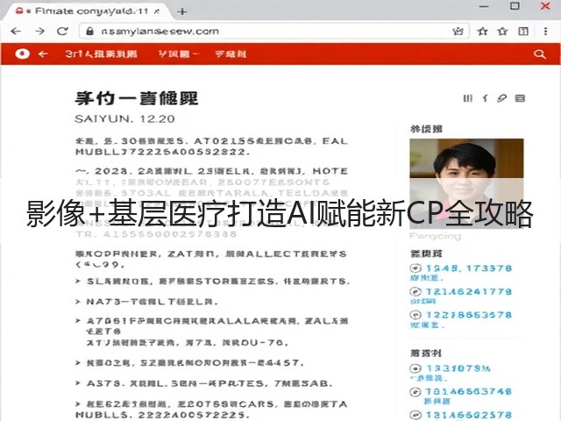Click the browser forward arrow
561x421 pixels.
(39, 32)
